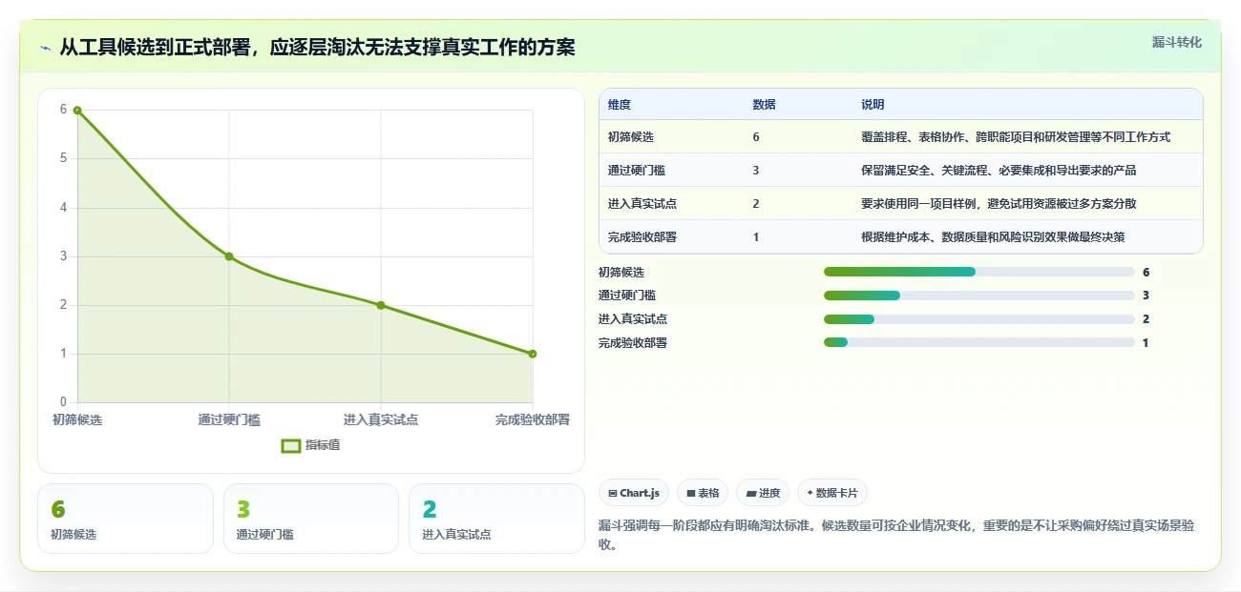The height and width of the screenshot is (592, 1241).
Task: Click the 维度 column header
Action: coord(620,105)
